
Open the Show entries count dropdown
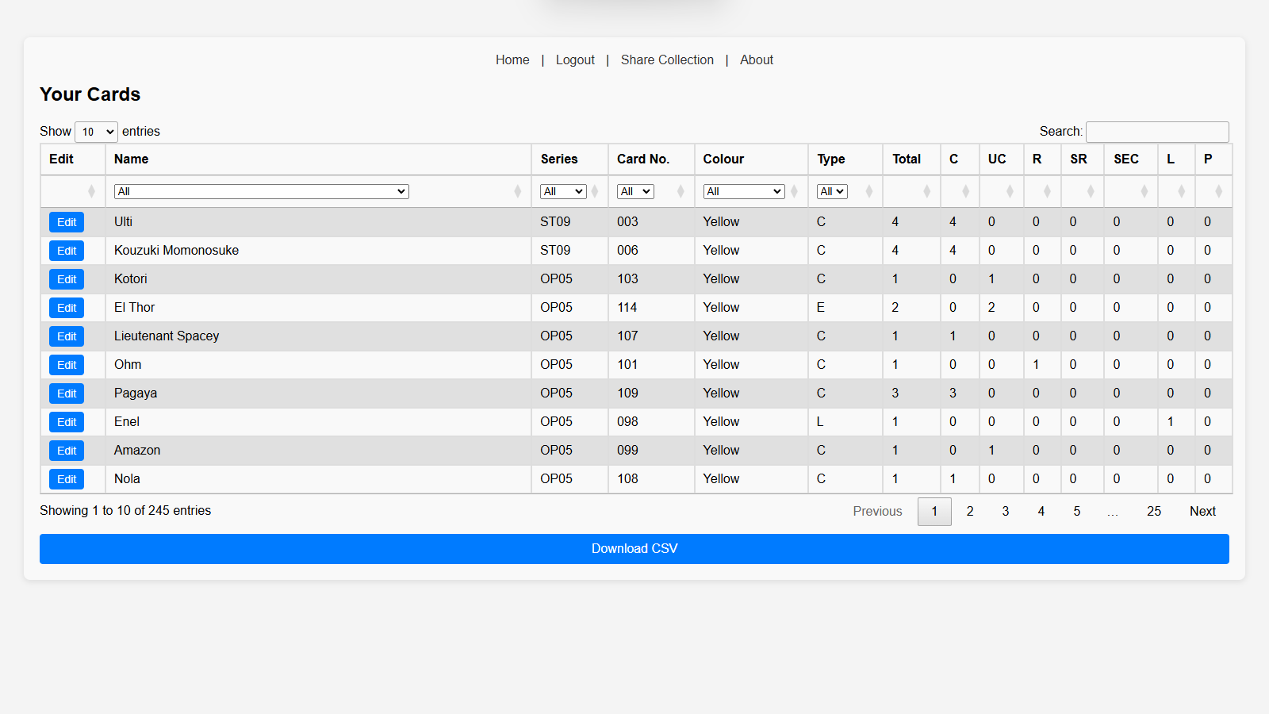[96, 132]
